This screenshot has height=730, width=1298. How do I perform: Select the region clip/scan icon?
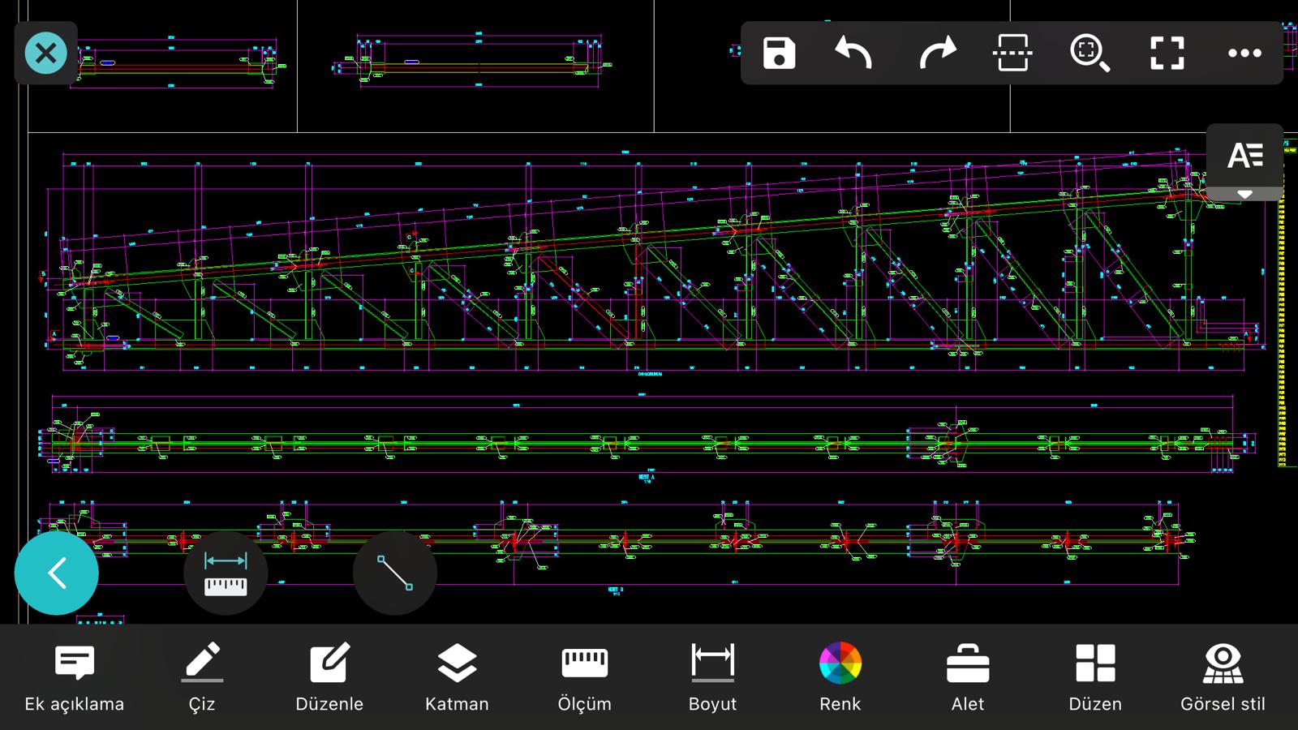pyautogui.click(x=1012, y=54)
